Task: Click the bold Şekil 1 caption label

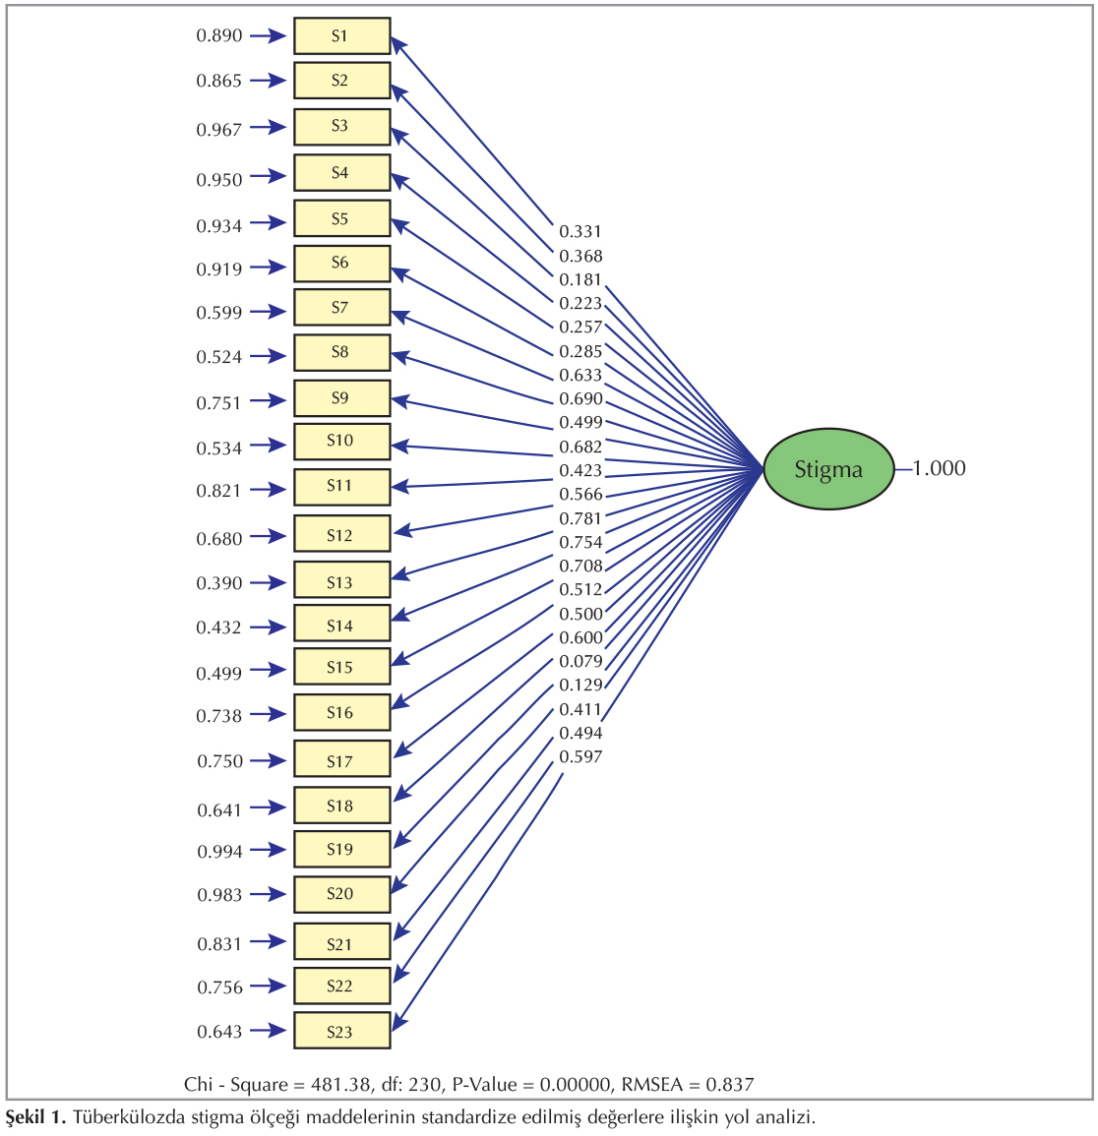Action: point(35,1117)
